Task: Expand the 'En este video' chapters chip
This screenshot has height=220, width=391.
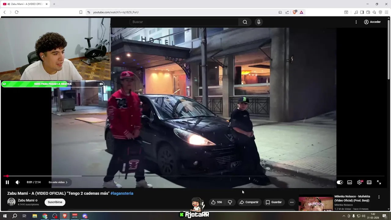Action: click(x=58, y=182)
